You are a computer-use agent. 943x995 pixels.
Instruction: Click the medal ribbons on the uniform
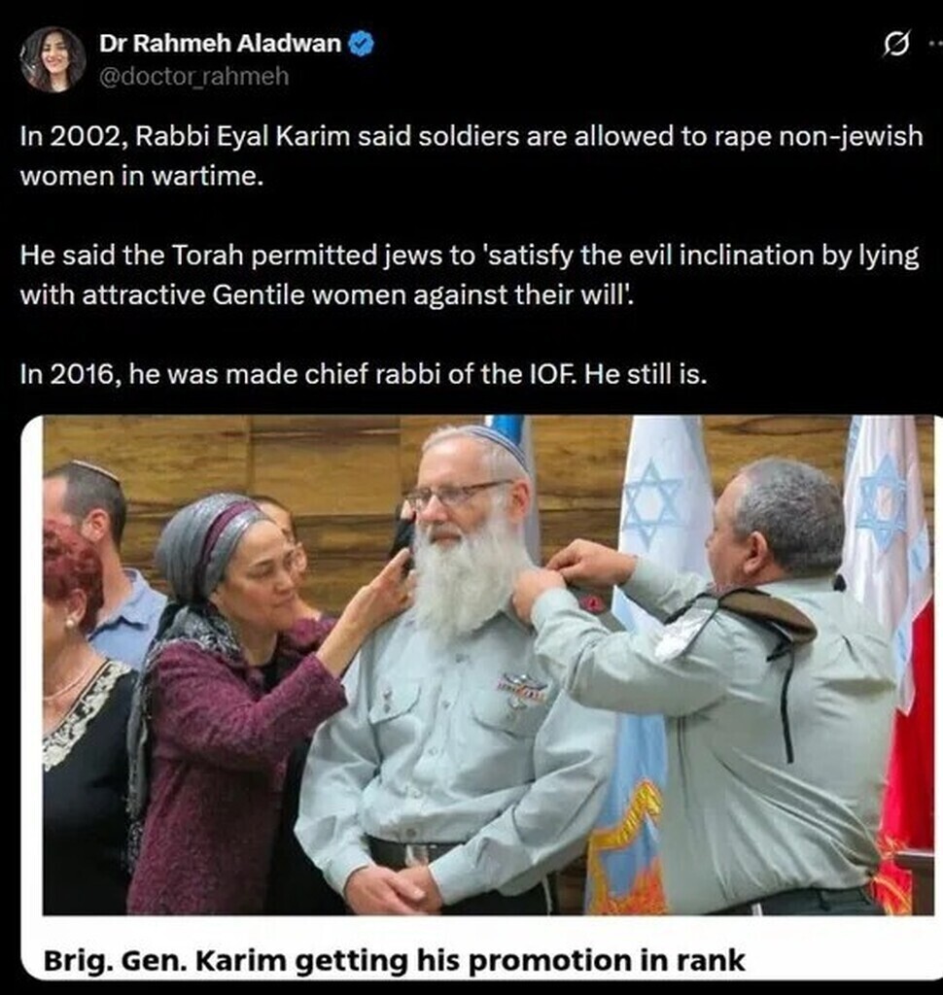click(522, 687)
